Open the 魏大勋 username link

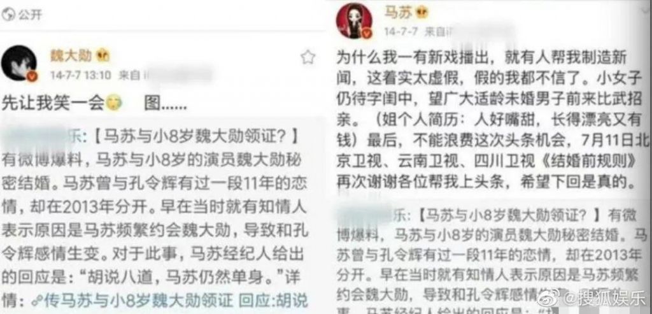pyautogui.click(x=71, y=55)
